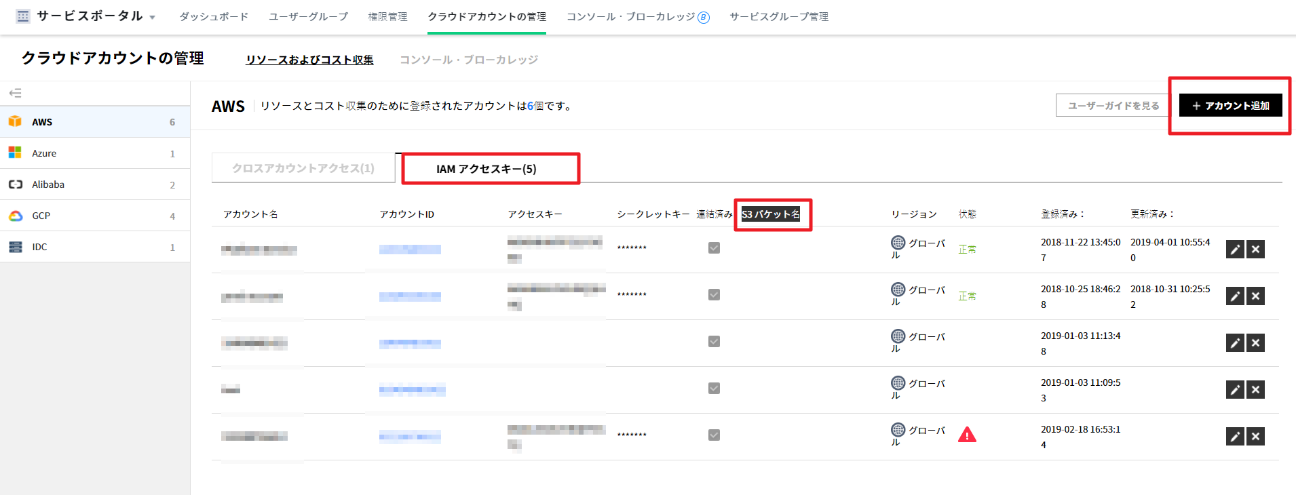
Task: Delete the last account row with X icon
Action: (1255, 437)
